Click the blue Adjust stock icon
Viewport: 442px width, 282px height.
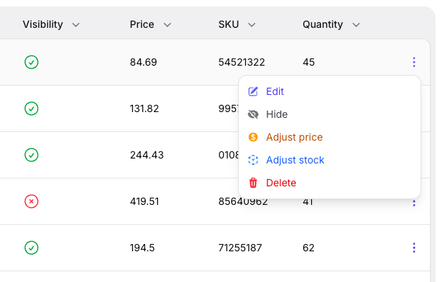253,160
